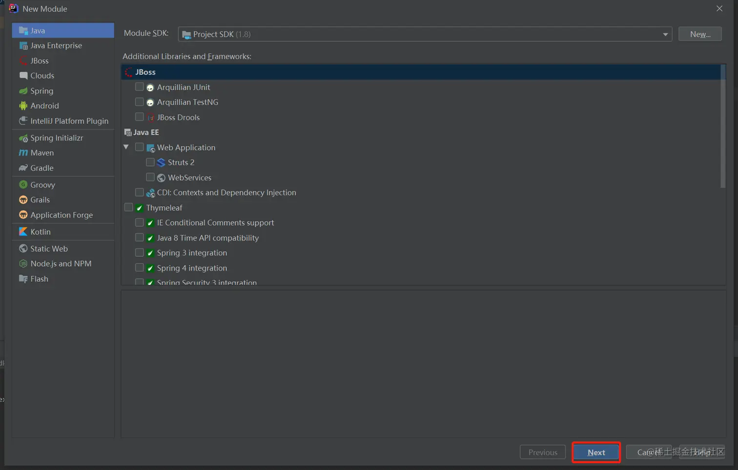
Task: Tick the Thymeleaf checkbox
Action: [x=128, y=207]
